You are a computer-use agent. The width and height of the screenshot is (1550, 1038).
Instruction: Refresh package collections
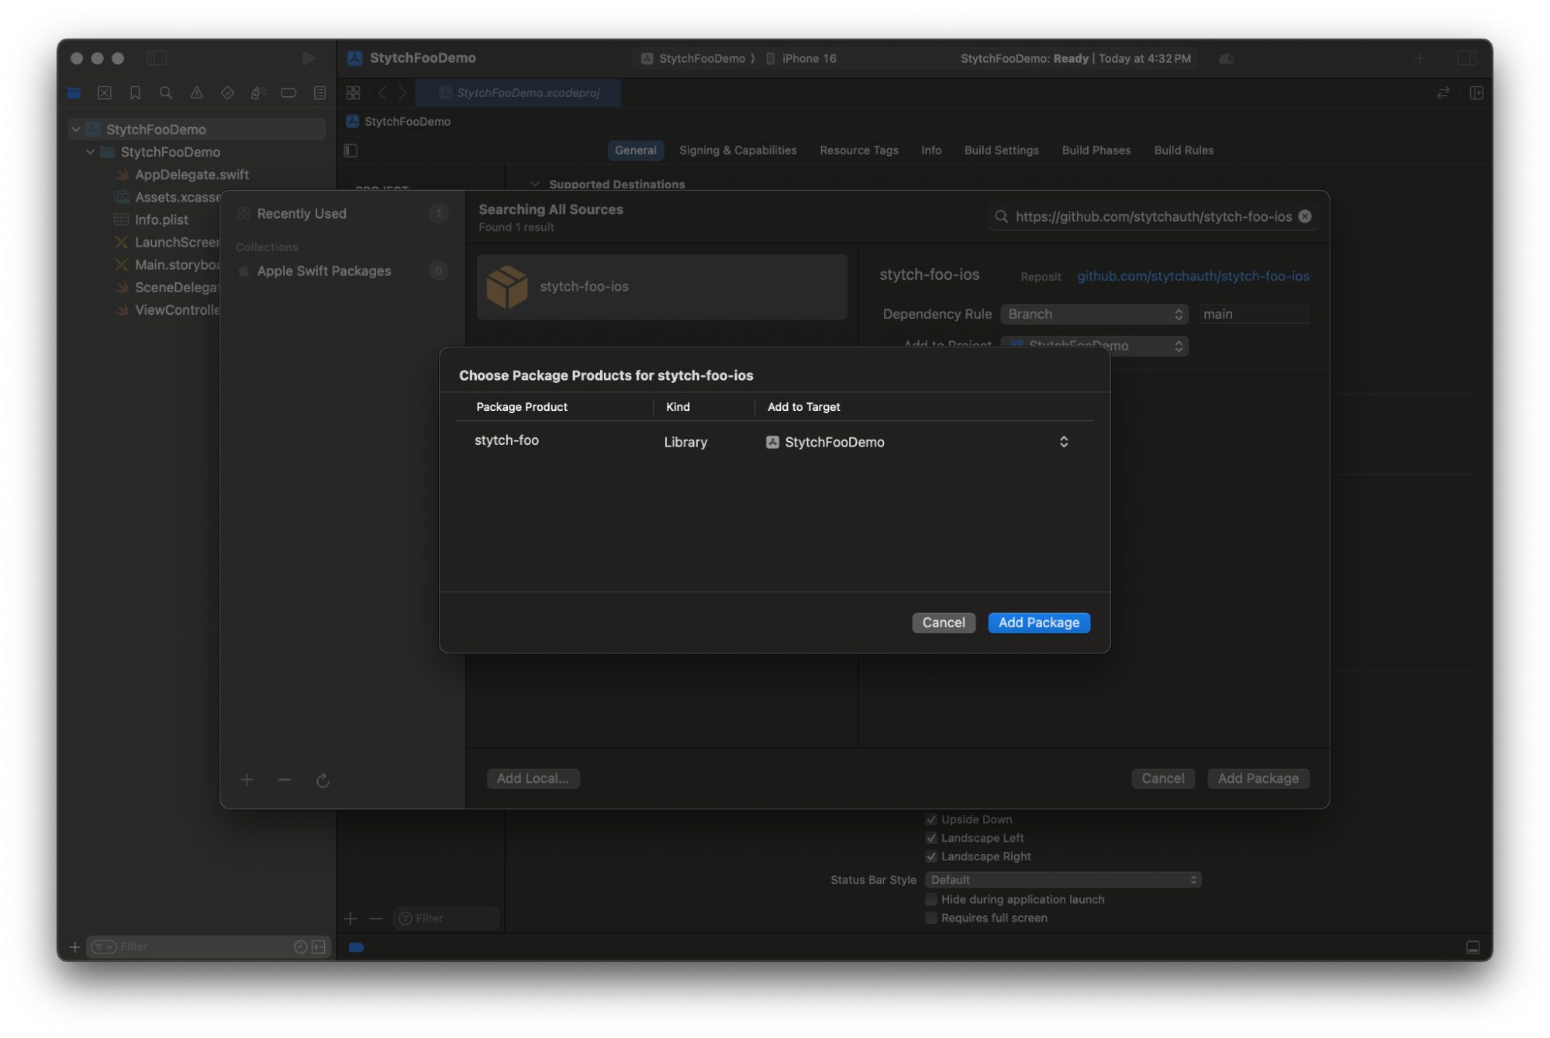pyautogui.click(x=323, y=780)
